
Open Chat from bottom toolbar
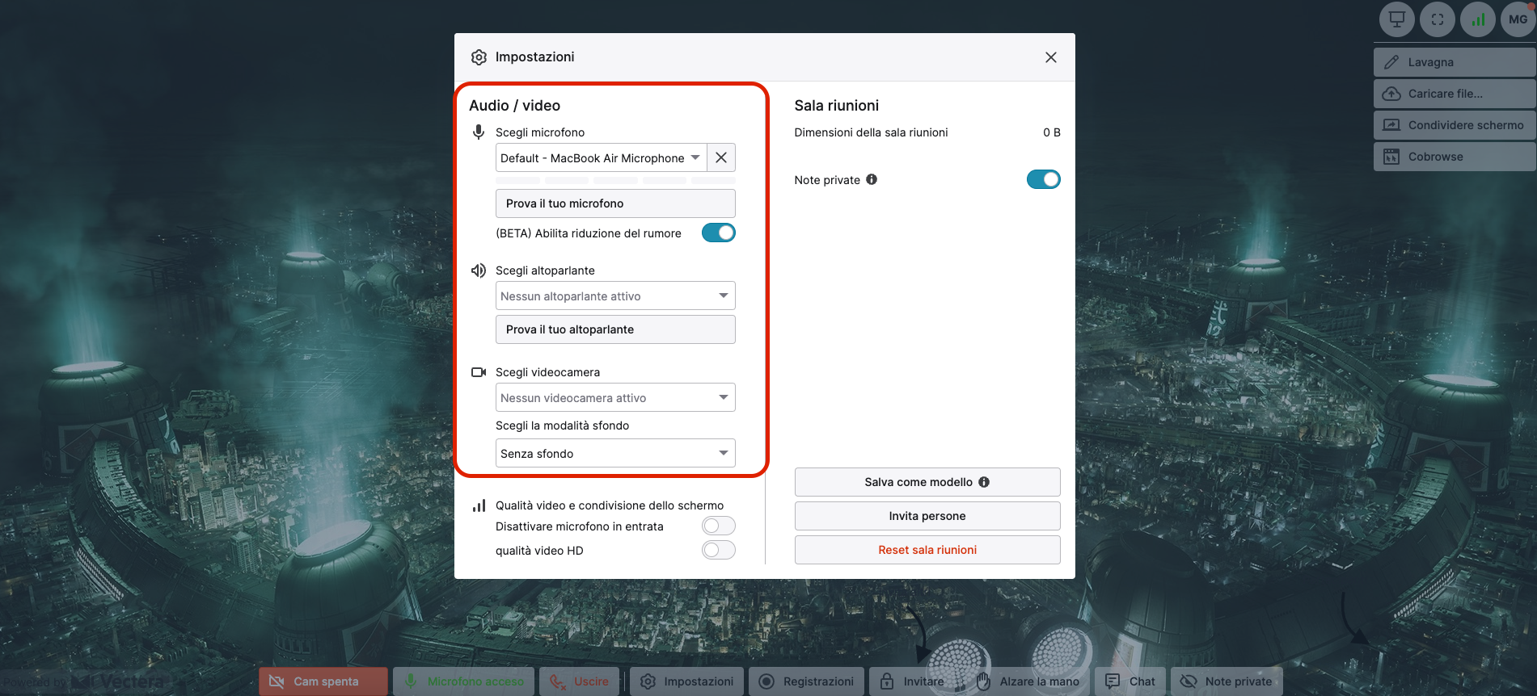1130,681
